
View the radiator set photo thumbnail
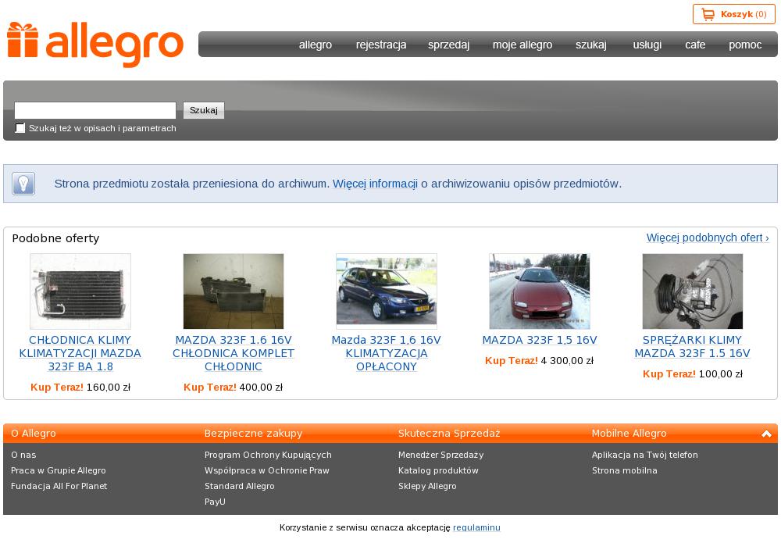[234, 291]
